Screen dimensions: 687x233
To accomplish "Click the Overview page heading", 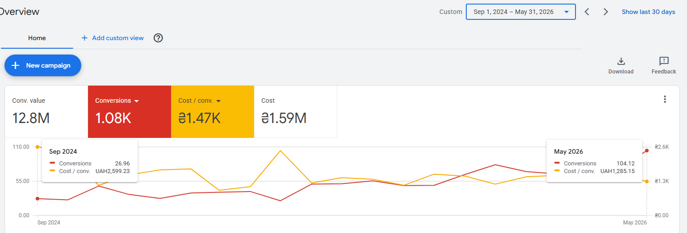I will tap(19, 12).
